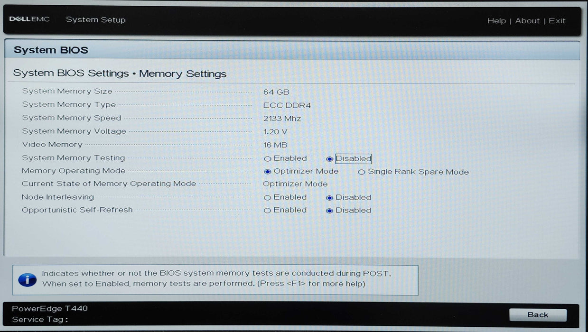Click the System BIOS title header
The image size is (588, 332).
pos(51,50)
